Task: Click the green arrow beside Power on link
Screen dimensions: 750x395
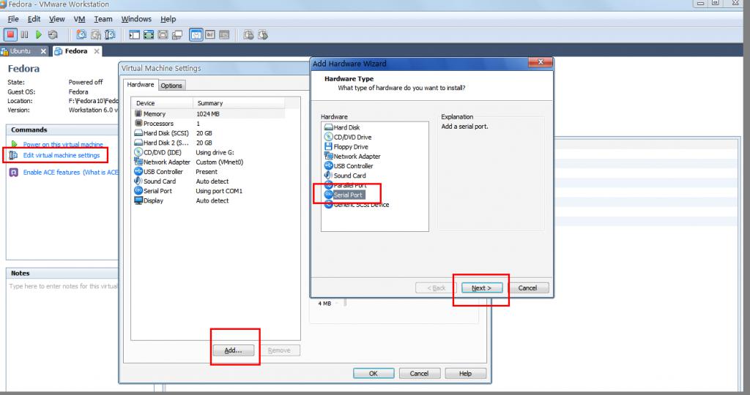Action: pyautogui.click(x=14, y=144)
